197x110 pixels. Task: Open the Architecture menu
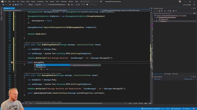point(40,2)
